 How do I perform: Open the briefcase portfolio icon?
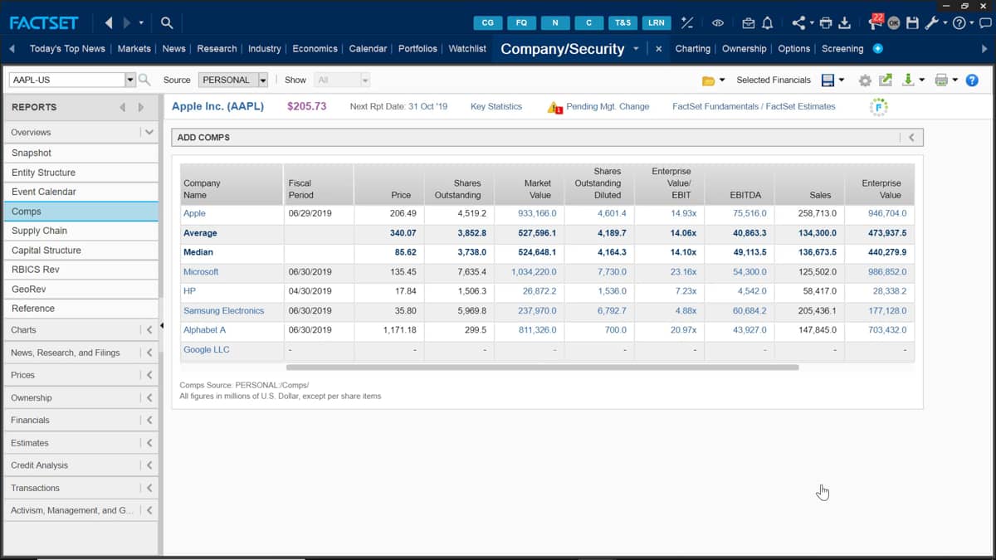749,23
